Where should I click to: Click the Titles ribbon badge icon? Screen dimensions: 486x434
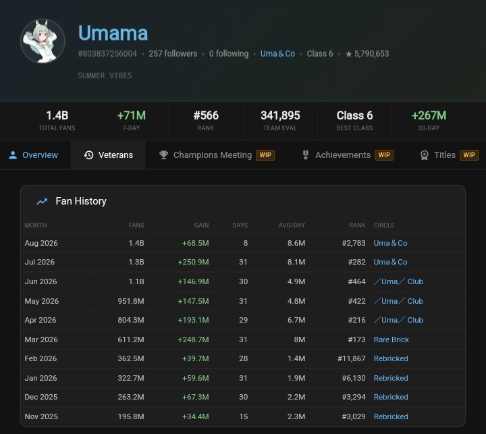pyautogui.click(x=425, y=155)
